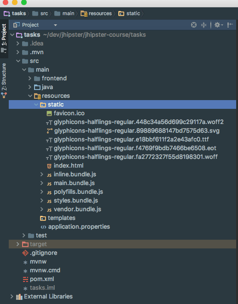This screenshot has width=238, height=304.
Task: Expand styles.bundle.js node arrow
Action: click(x=42, y=201)
